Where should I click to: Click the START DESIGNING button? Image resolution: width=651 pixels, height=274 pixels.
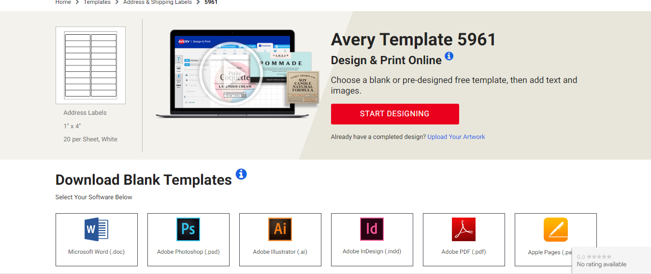click(x=395, y=114)
